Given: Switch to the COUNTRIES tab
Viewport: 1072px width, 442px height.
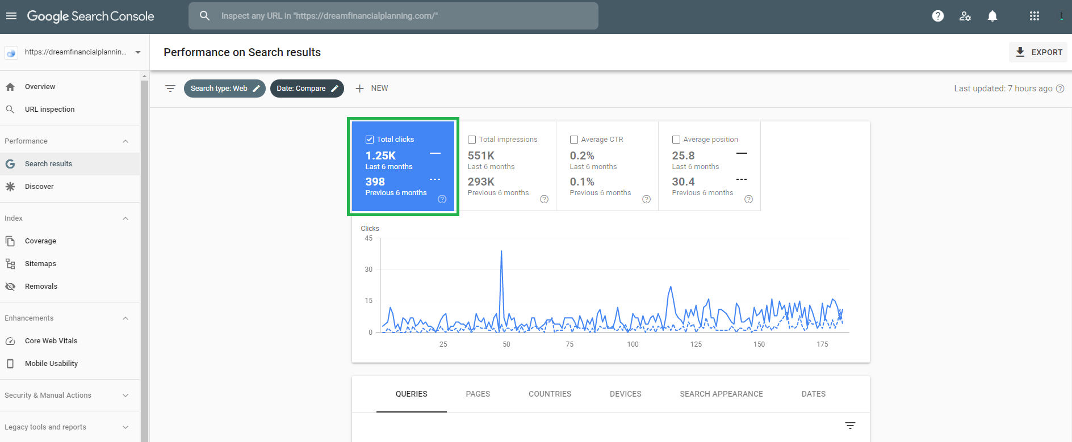Looking at the screenshot, I should (x=550, y=394).
